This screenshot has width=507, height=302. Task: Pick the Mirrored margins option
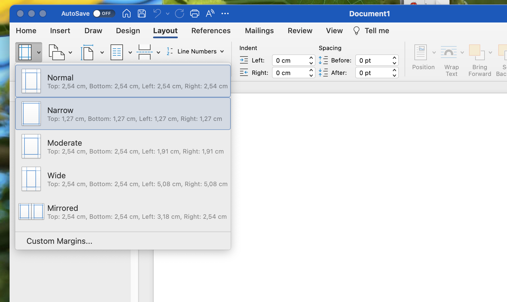[123, 211]
